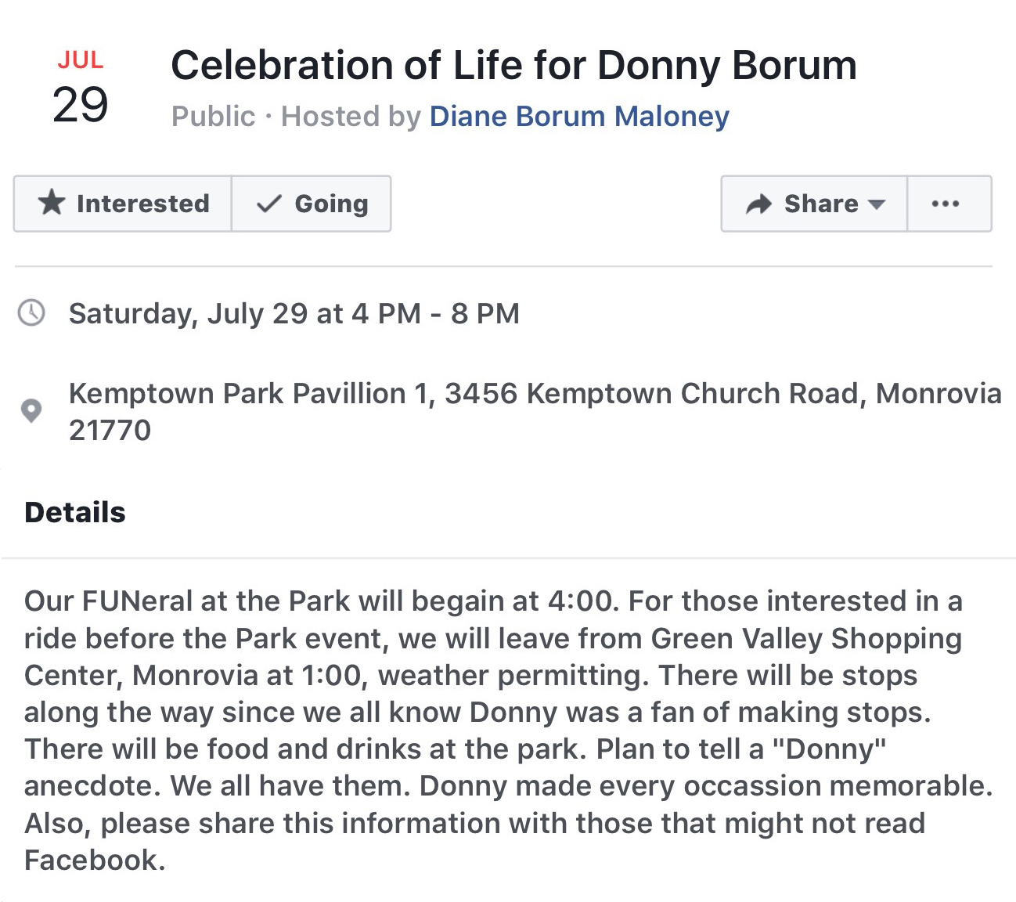
Task: Click the clock icon beside event time
Action: click(x=31, y=313)
